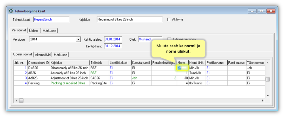Click the PackingSite töörakk cell
This screenshot has height=117, width=284.
tap(99, 83)
